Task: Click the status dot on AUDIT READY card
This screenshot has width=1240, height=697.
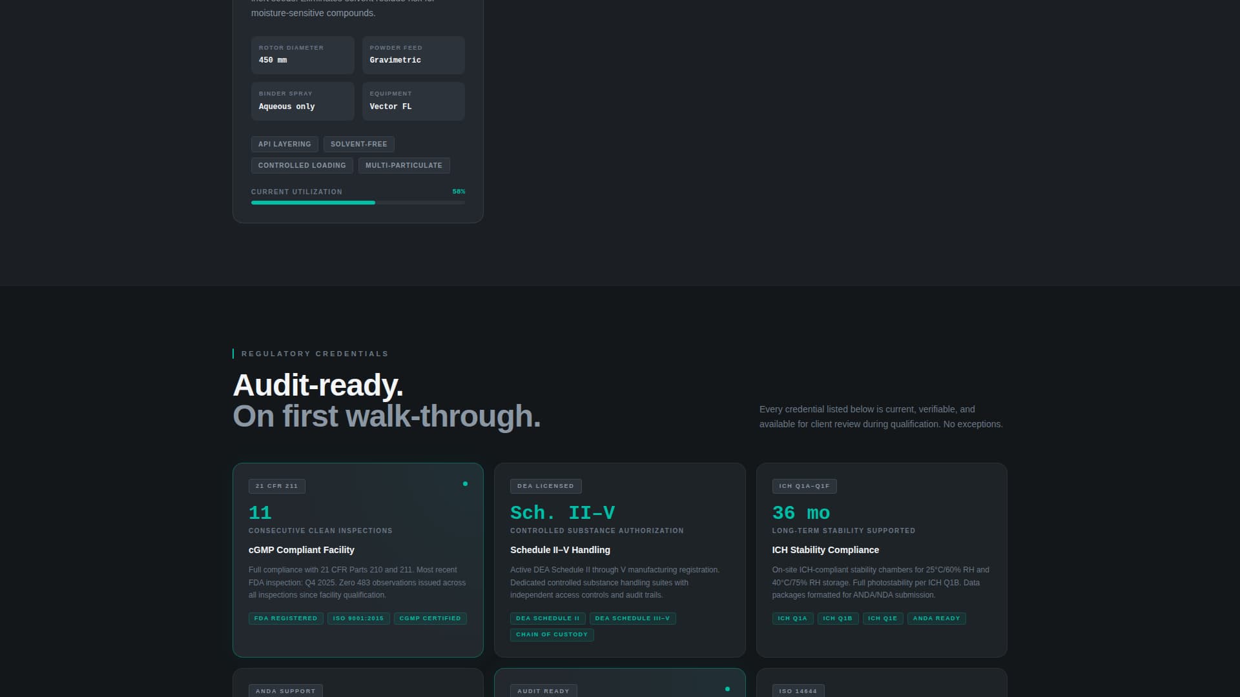Action: point(727,689)
